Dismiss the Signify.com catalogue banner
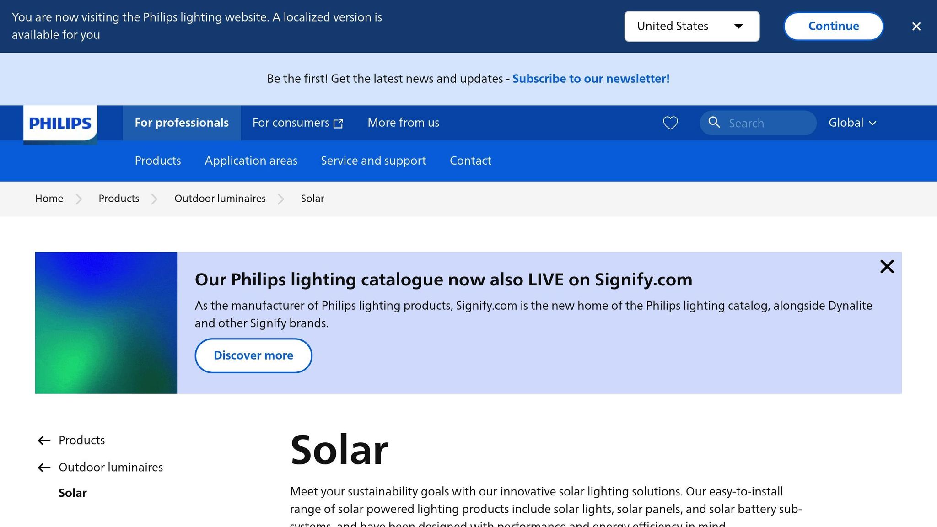Viewport: 937px width, 527px height. pos(887,266)
